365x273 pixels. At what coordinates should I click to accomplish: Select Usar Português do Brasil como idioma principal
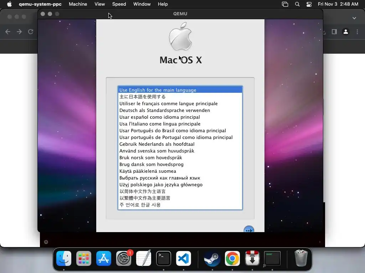click(180, 130)
